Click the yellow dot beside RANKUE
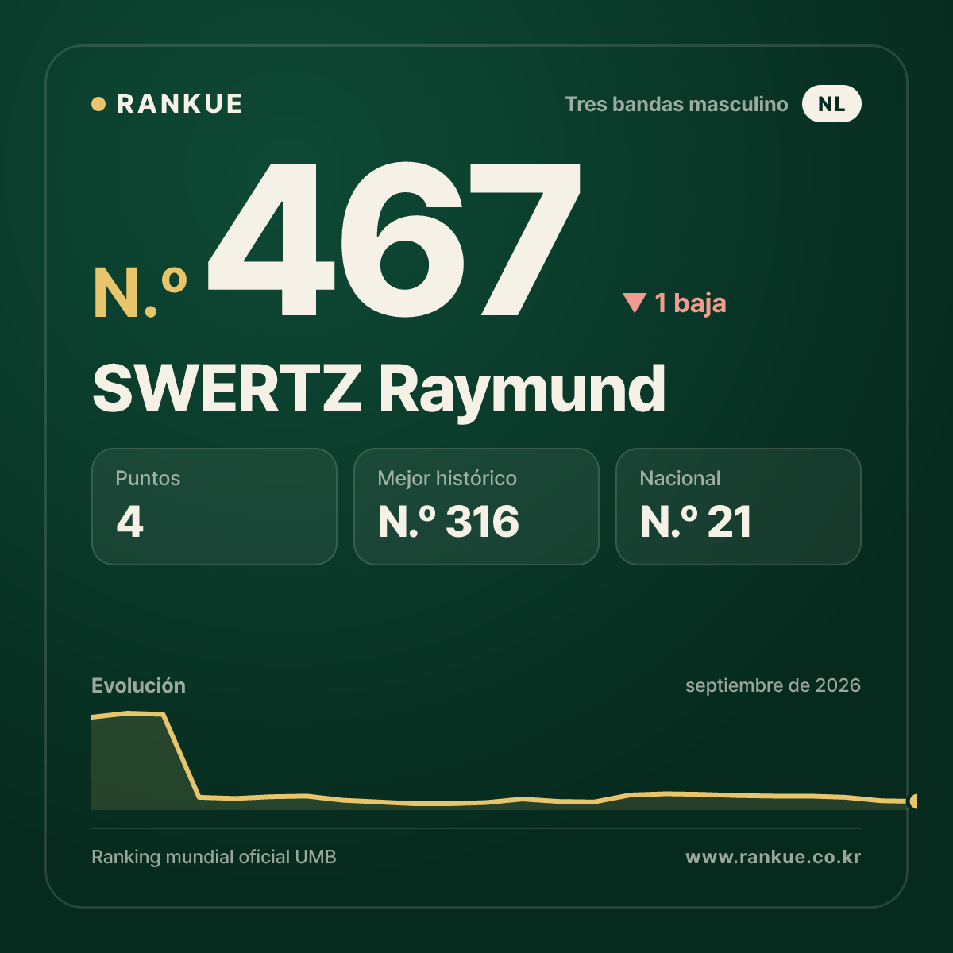This screenshot has height=953, width=953. point(98,104)
